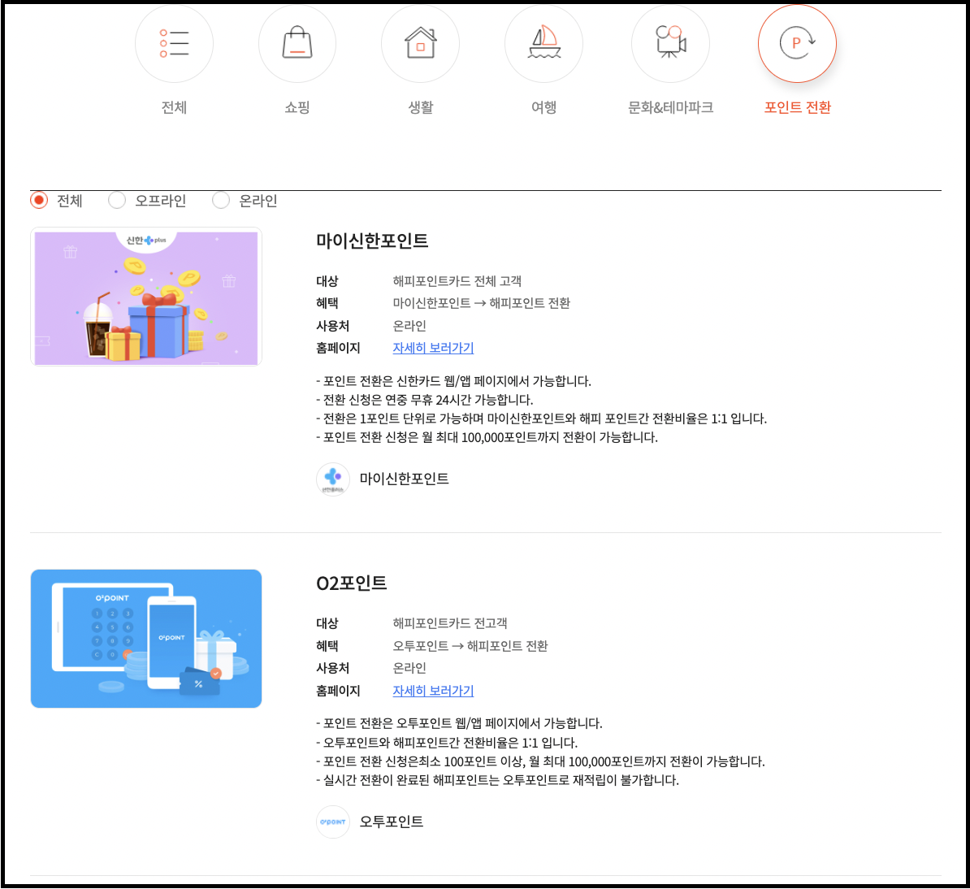The height and width of the screenshot is (889, 970).
Task: Click 마이신한포인트 line about 월 최대 100,000포인트
Action: point(487,437)
